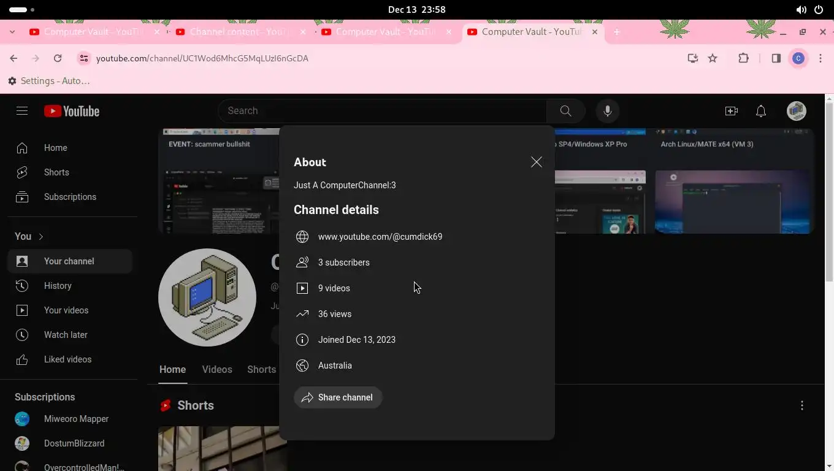Switch to the channel Shorts tab
This screenshot has width=834, height=471.
261,370
